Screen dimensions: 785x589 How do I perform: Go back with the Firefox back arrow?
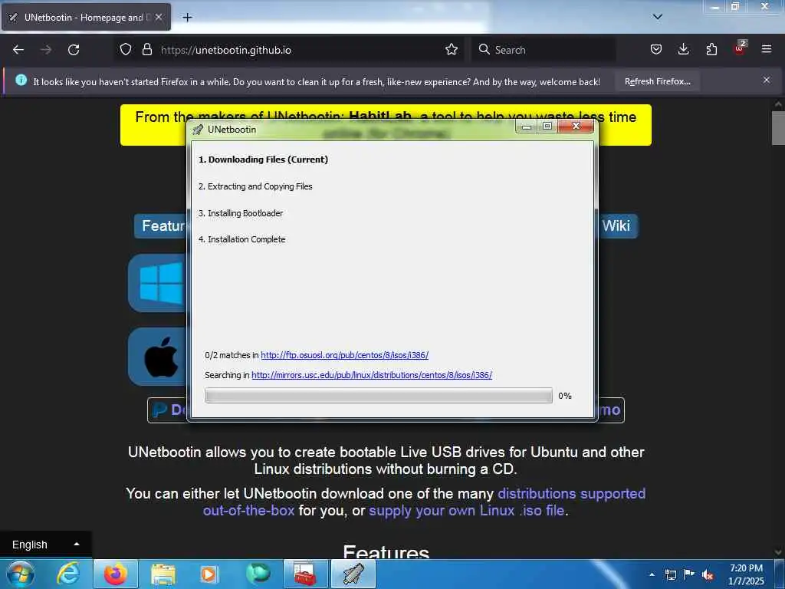pyautogui.click(x=18, y=50)
